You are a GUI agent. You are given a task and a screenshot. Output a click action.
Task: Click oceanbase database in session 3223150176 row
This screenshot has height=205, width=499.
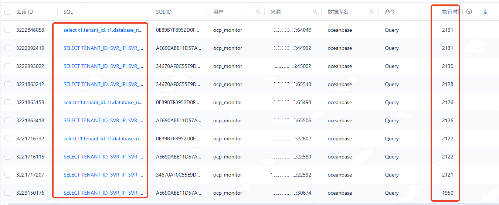tap(340, 193)
